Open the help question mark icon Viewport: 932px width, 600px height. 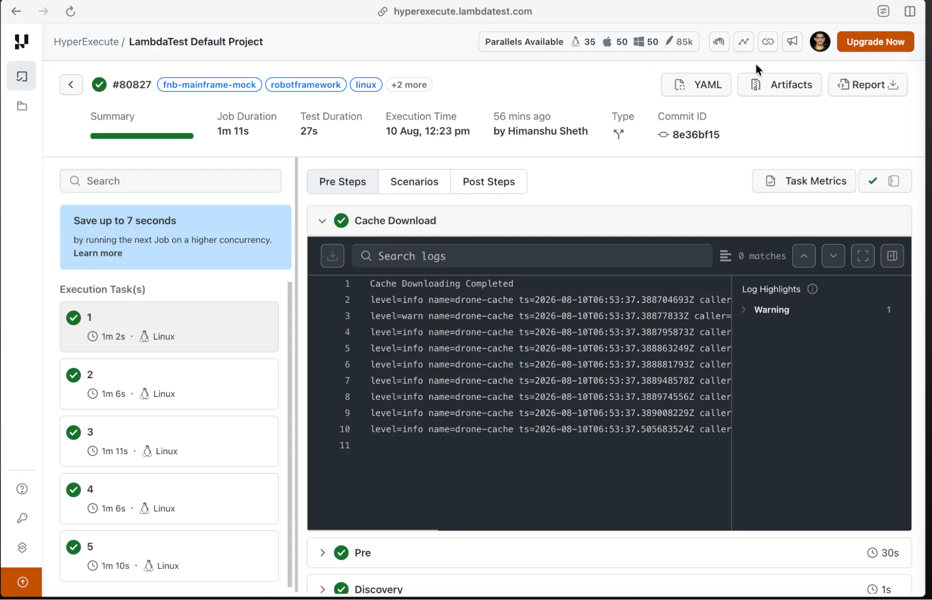(x=22, y=489)
